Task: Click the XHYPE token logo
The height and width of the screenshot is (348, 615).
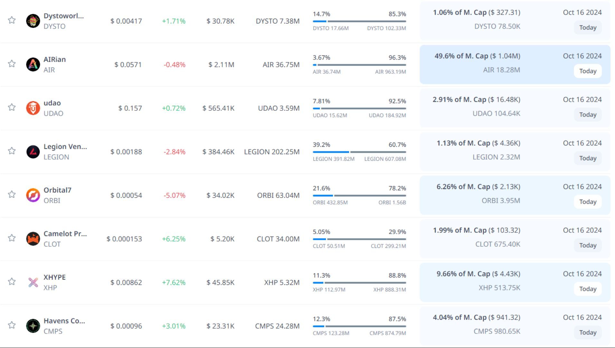Action: pos(33,282)
